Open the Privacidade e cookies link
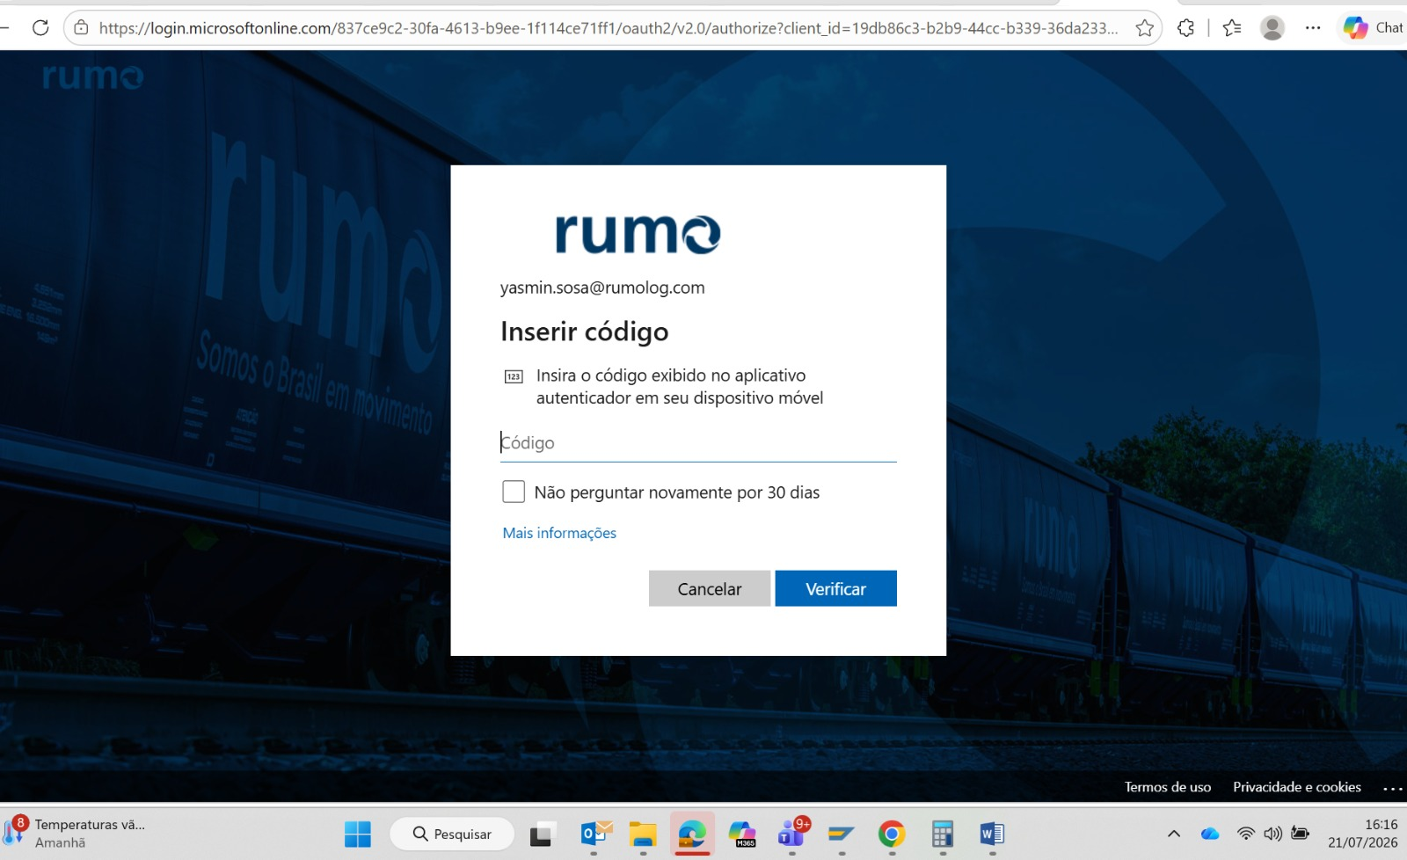The height and width of the screenshot is (860, 1407). coord(1297,787)
